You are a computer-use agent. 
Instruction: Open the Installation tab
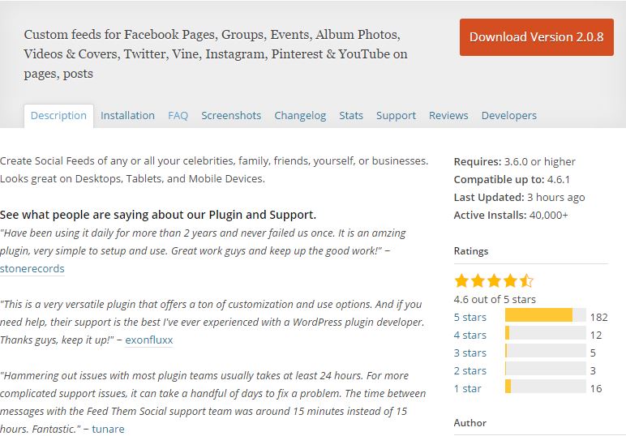coord(127,116)
